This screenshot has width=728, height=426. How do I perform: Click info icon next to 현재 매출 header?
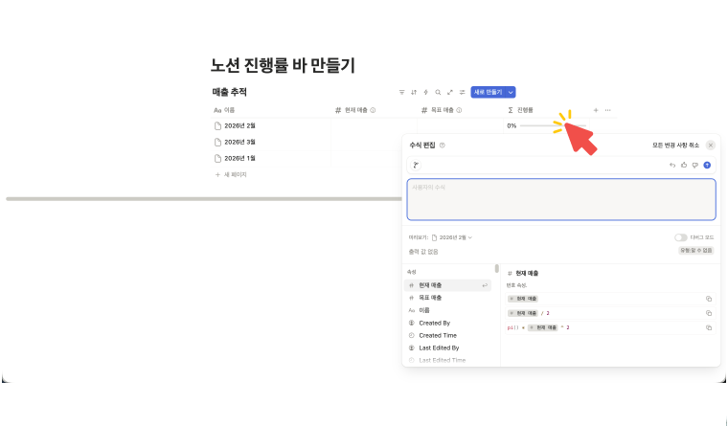[373, 110]
